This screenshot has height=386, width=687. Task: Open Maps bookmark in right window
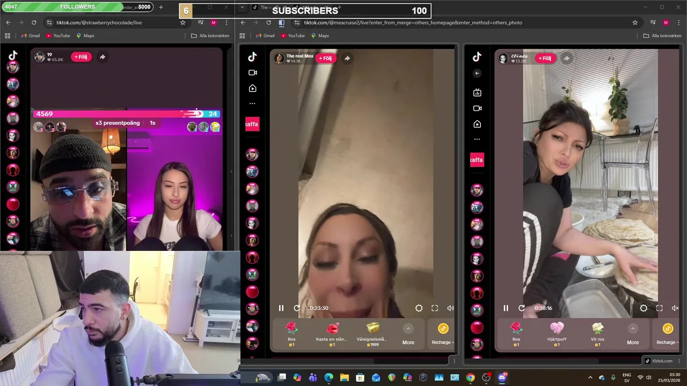(x=320, y=35)
